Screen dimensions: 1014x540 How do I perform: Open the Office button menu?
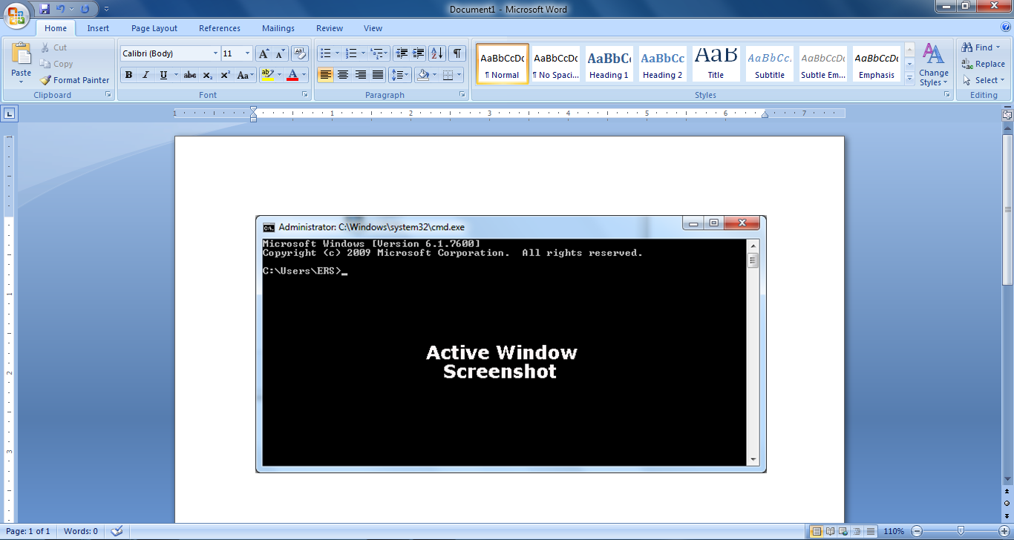click(x=16, y=15)
